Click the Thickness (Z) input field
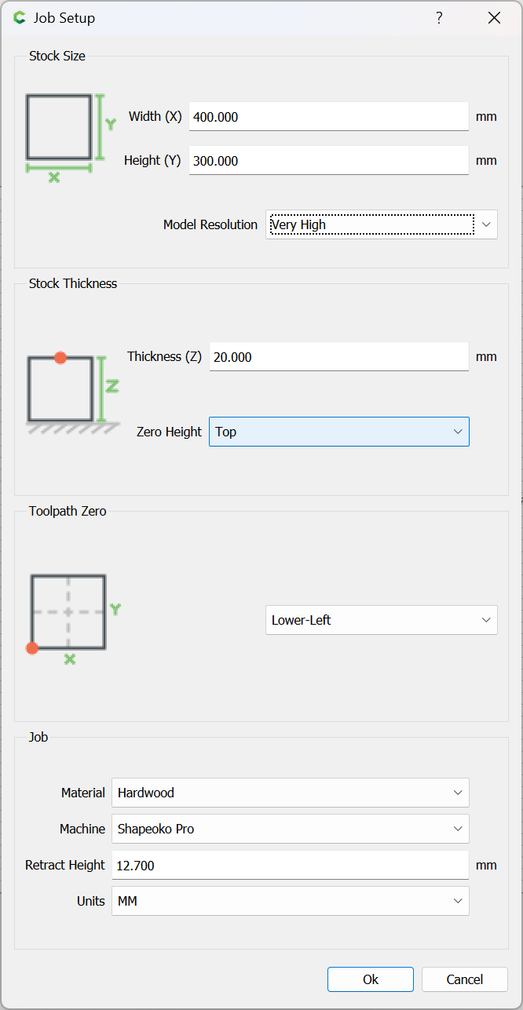The height and width of the screenshot is (1010, 523). (339, 357)
